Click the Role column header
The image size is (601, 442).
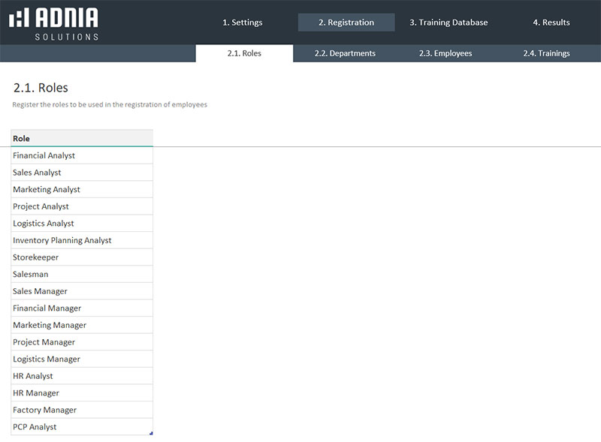(81, 138)
